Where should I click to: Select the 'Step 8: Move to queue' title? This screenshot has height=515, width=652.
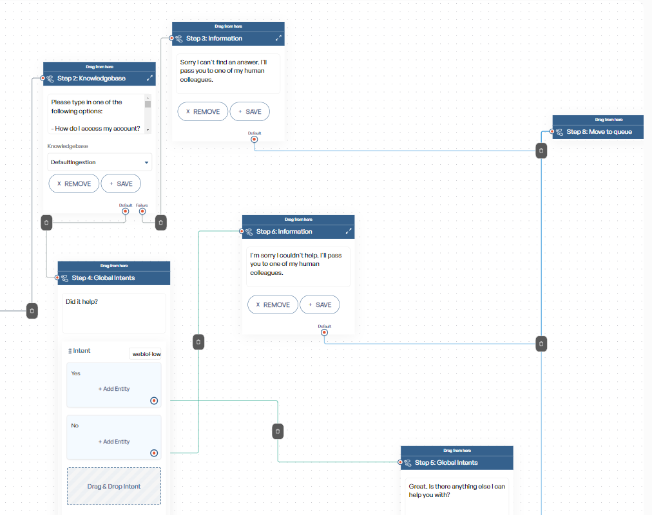point(599,132)
